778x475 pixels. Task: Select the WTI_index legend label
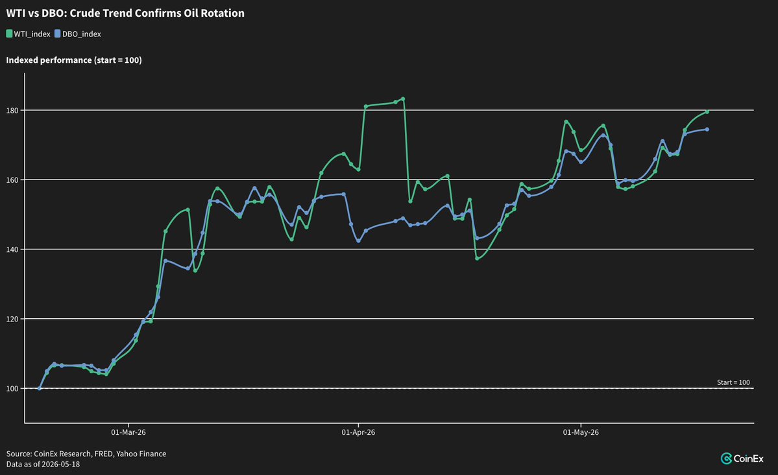[x=32, y=34]
